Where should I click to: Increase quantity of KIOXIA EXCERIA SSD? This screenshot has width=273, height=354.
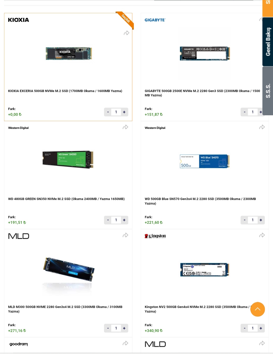coord(124,112)
